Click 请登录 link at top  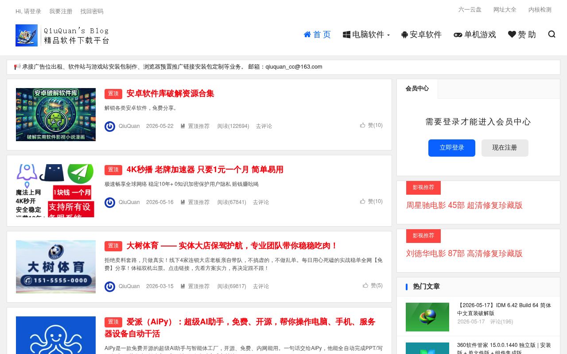click(x=32, y=12)
